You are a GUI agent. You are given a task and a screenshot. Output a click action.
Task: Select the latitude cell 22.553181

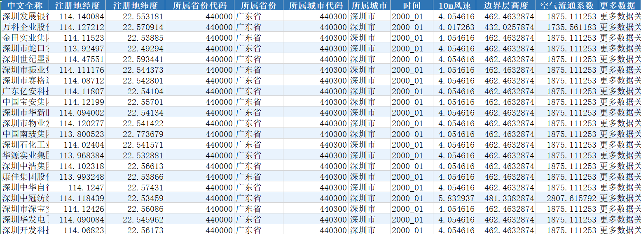pos(135,17)
